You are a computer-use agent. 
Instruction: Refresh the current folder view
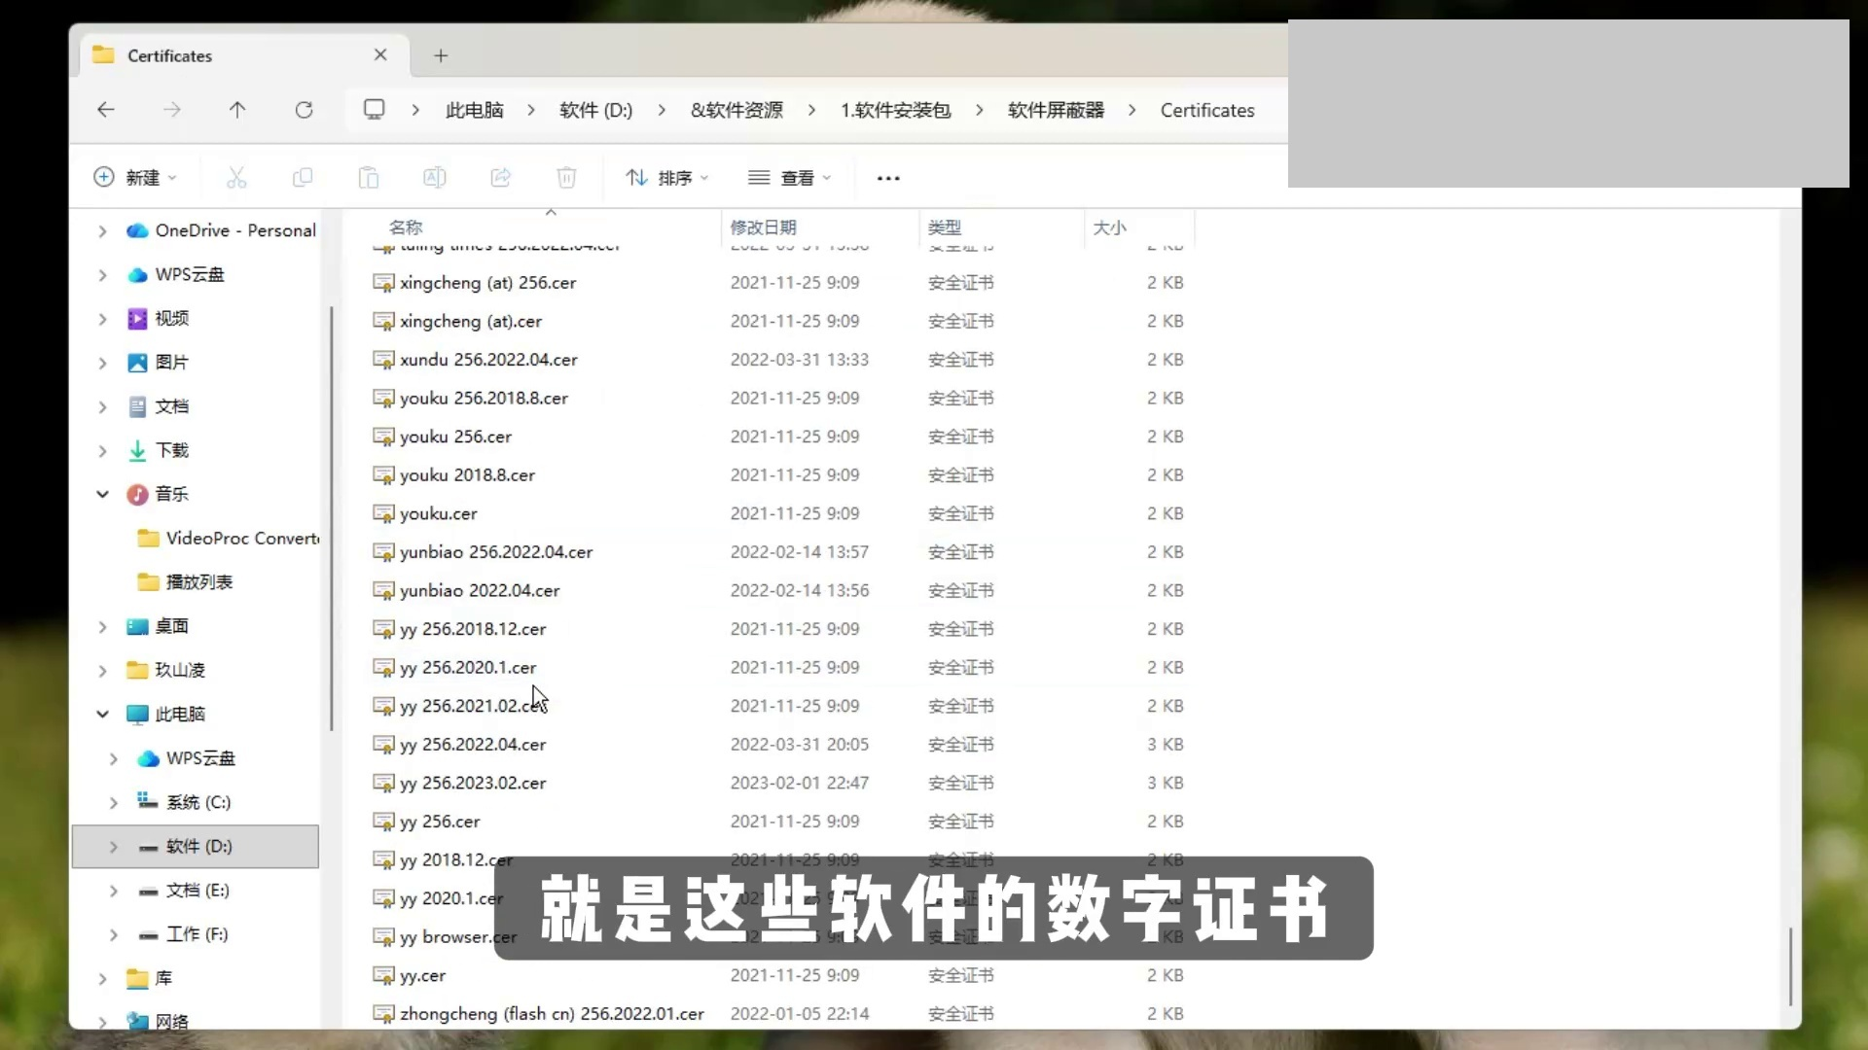click(x=304, y=110)
